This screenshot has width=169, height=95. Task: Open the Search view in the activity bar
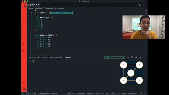tap(24, 12)
